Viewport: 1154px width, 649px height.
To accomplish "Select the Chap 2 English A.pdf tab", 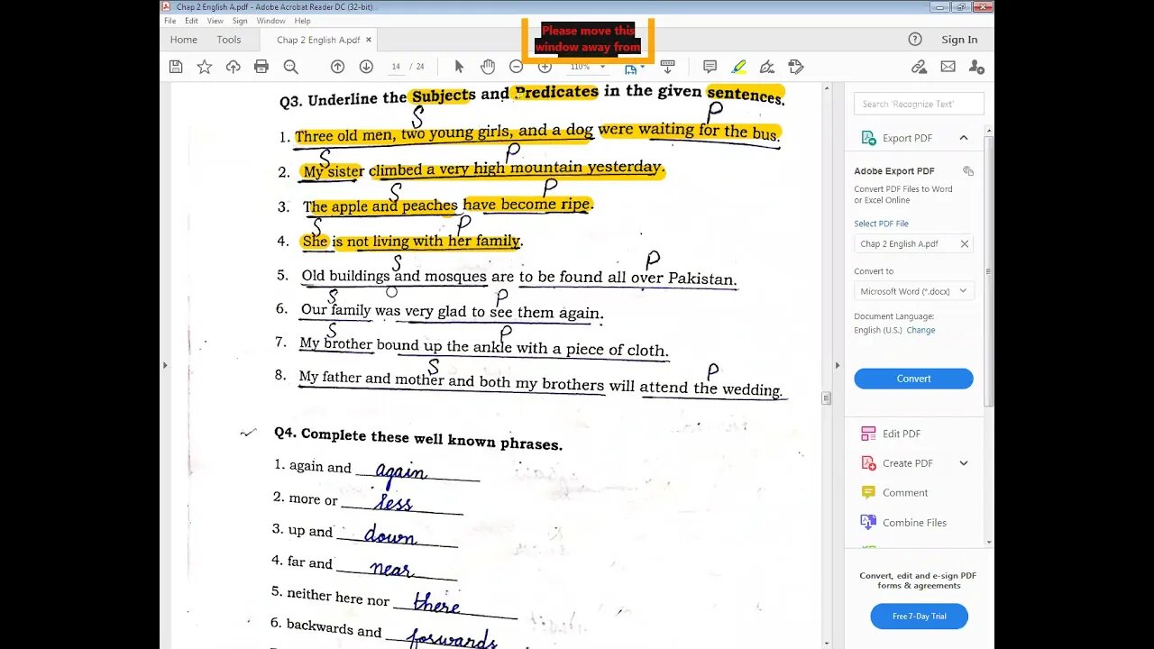I will pyautogui.click(x=318, y=40).
